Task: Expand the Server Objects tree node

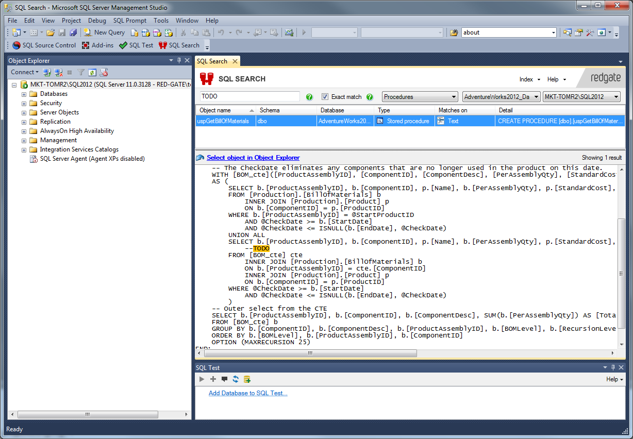Action: 24,113
